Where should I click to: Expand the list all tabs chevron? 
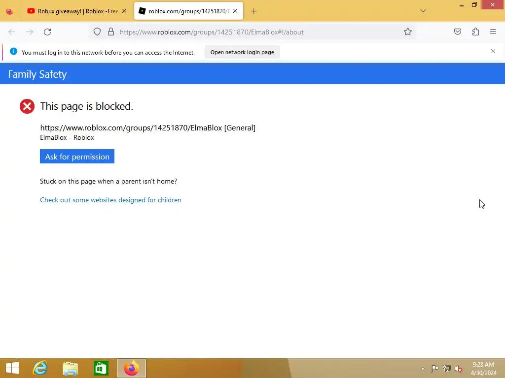click(x=423, y=11)
